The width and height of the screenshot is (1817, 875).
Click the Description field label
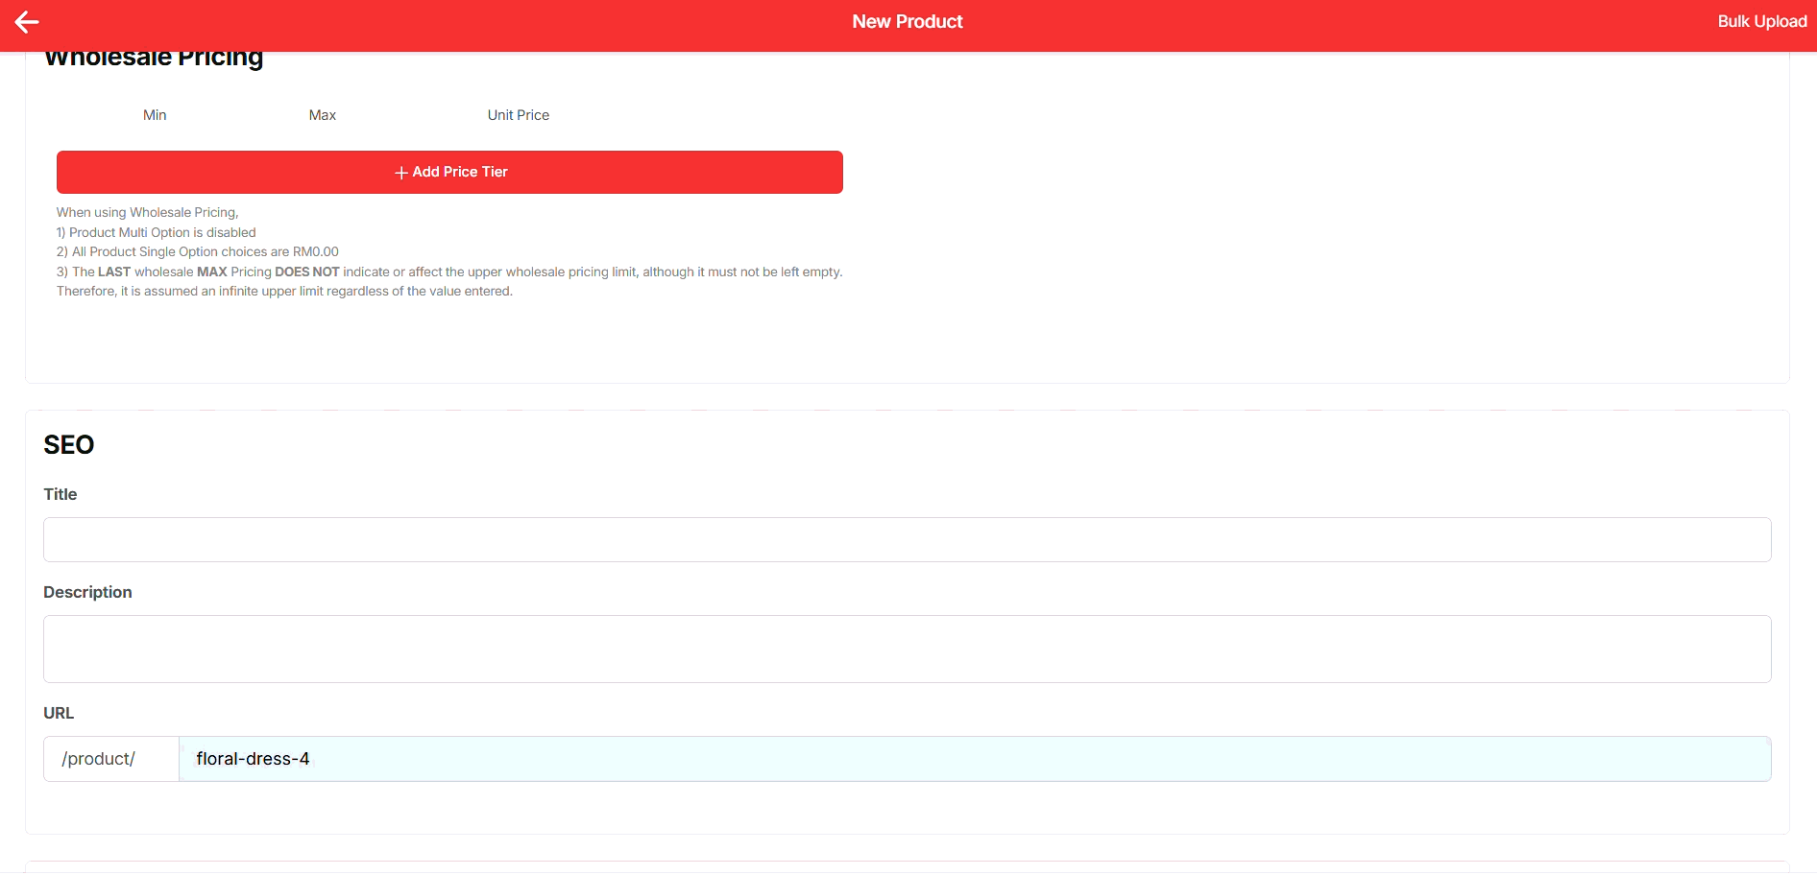pos(87,592)
